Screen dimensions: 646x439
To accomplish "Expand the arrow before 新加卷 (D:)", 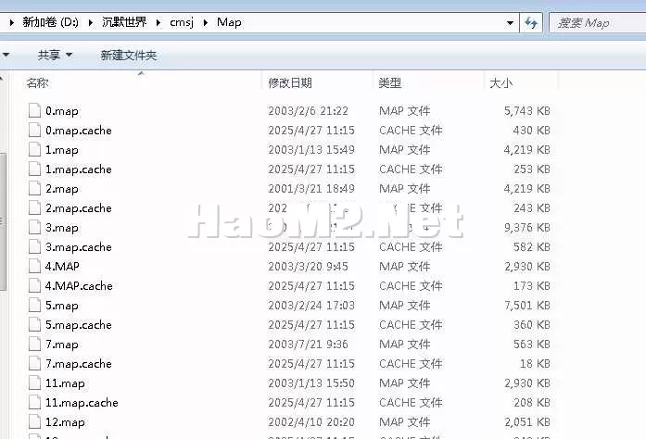I will (x=11, y=22).
